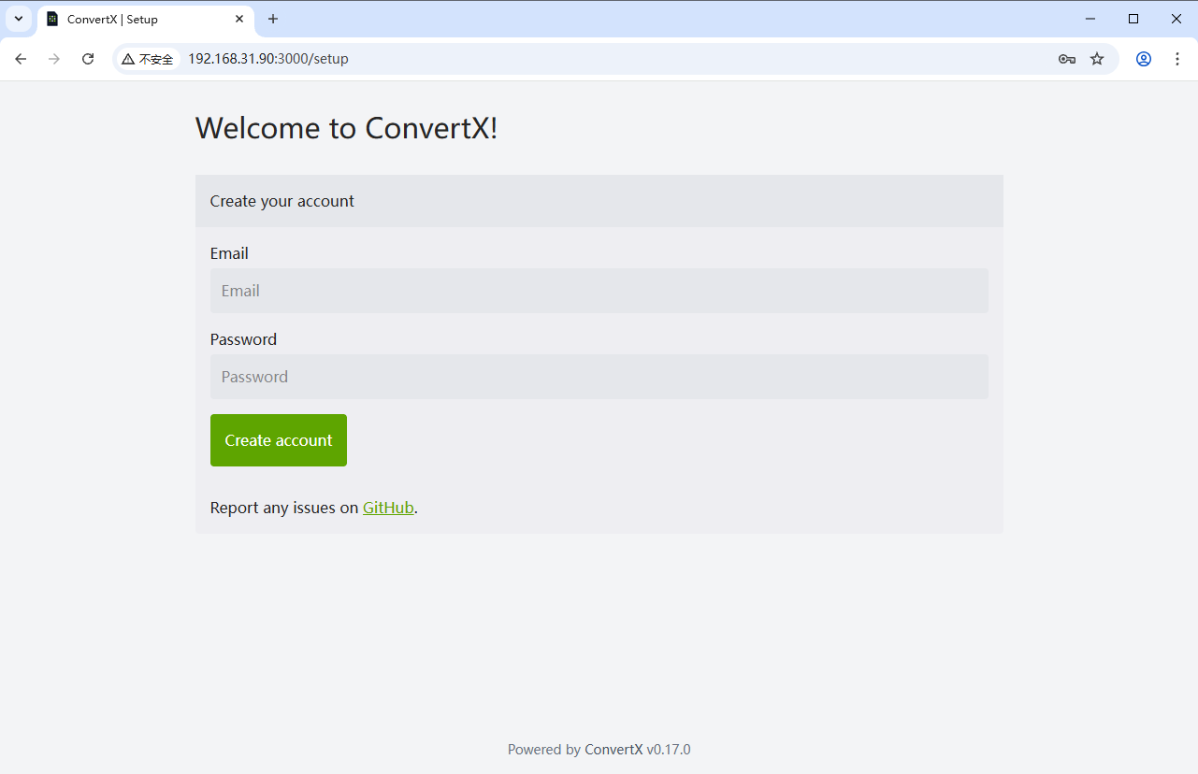
Task: Open the Chrome profile icon
Action: 1144,59
